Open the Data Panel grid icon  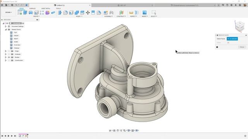[x=2, y=5]
